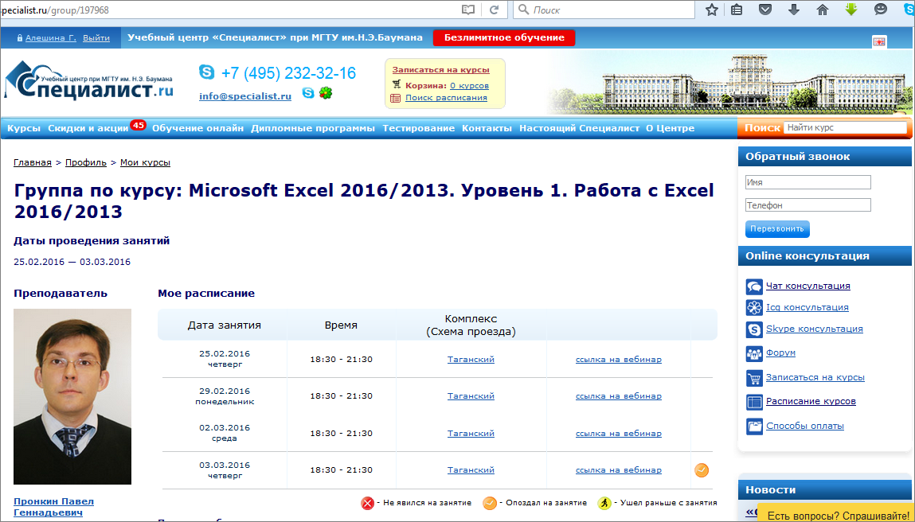
Task: Open the Чат консультация text link
Action: (808, 286)
